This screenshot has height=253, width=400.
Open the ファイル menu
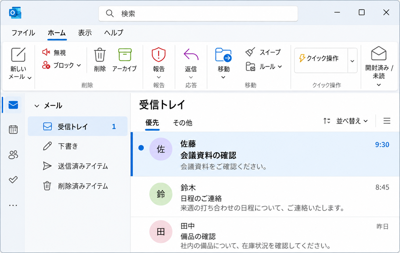tap(23, 33)
